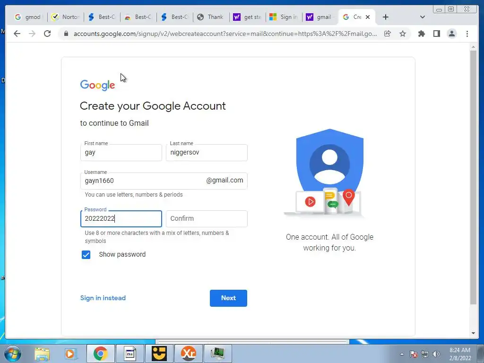
Task: Reload the page with the refresh icon
Action: pyautogui.click(x=47, y=34)
